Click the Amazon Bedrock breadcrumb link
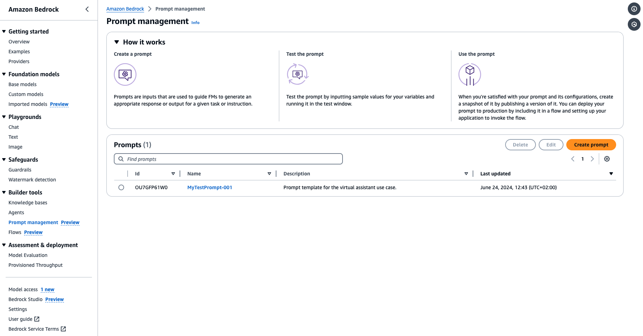This screenshot has height=336, width=643. [x=125, y=9]
